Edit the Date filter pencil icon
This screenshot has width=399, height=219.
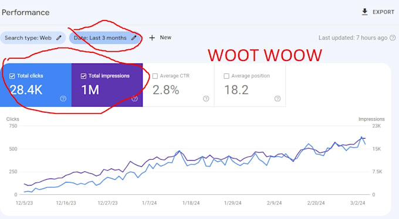[x=134, y=38]
